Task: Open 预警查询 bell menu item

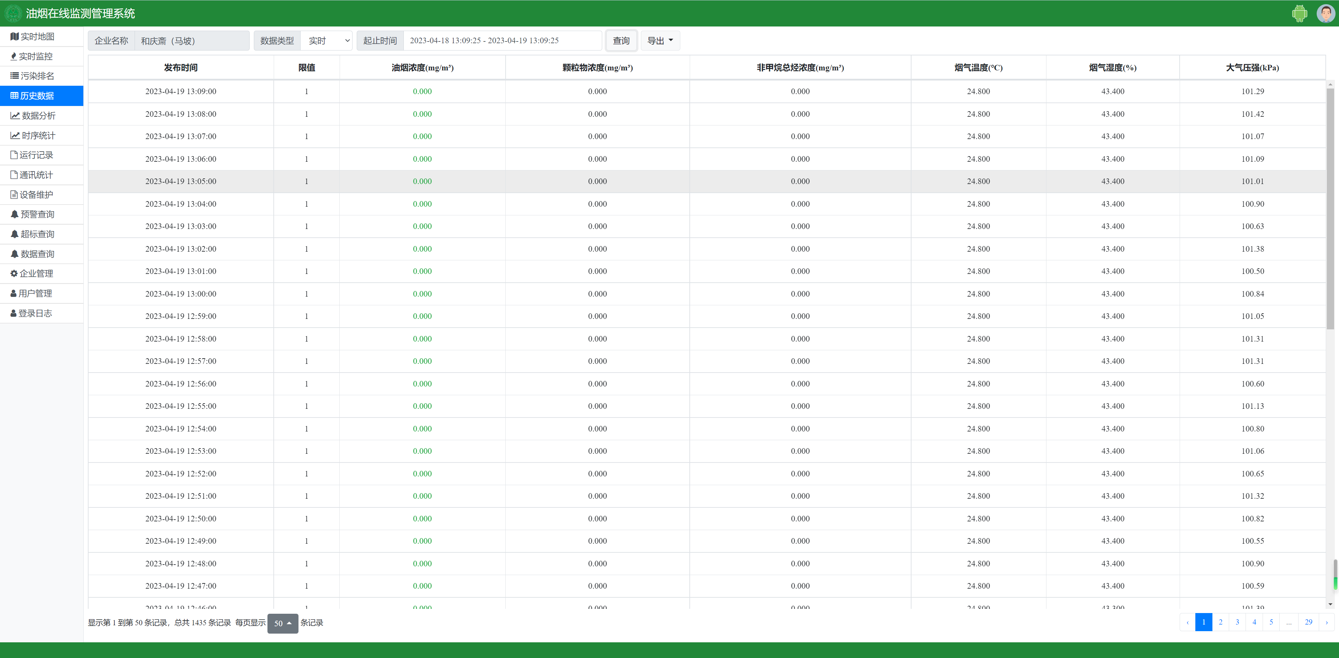Action: pyautogui.click(x=32, y=214)
